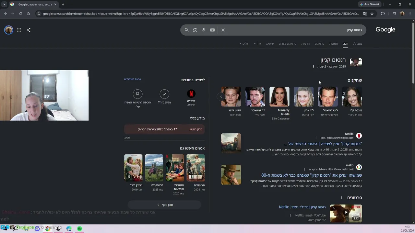Switch to the מצב AI tab
Image resolution: width=415 pixels, height=233 pixels.
coord(358,44)
